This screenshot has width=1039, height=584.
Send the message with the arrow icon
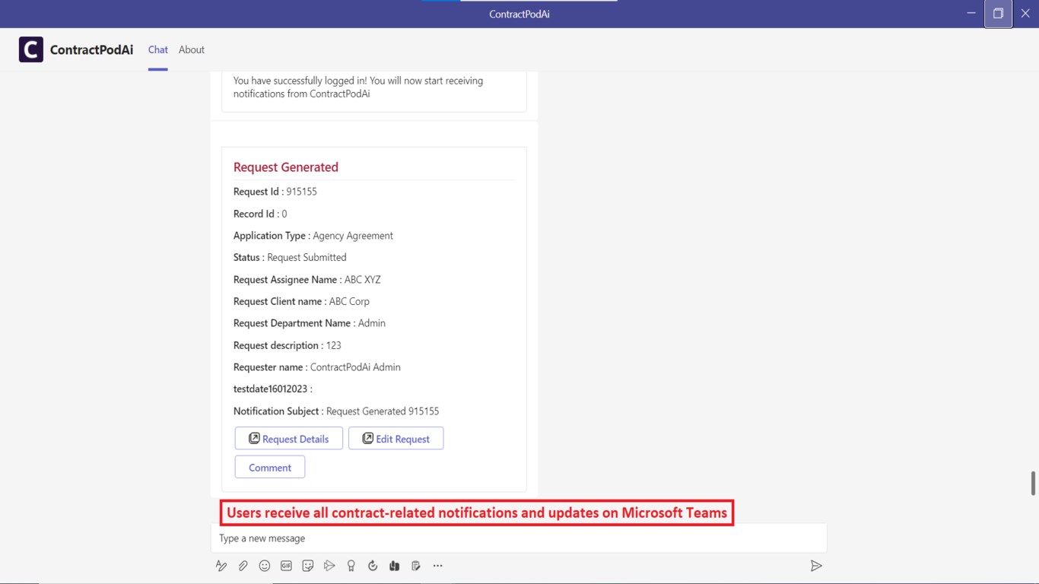pos(816,566)
